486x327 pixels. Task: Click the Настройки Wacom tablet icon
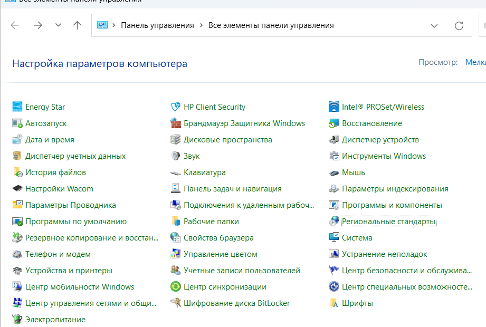pos(17,189)
